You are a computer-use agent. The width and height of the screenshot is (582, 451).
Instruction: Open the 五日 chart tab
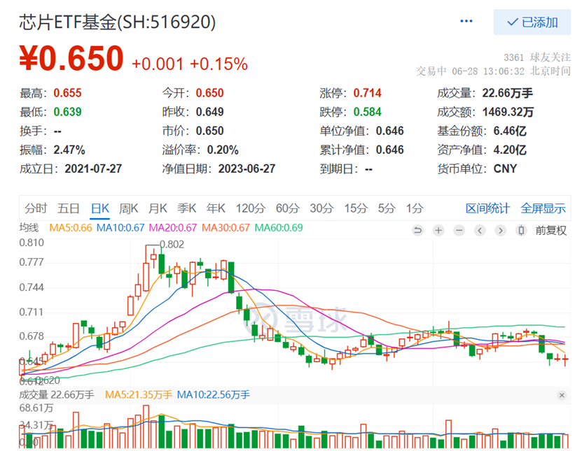[x=69, y=208]
